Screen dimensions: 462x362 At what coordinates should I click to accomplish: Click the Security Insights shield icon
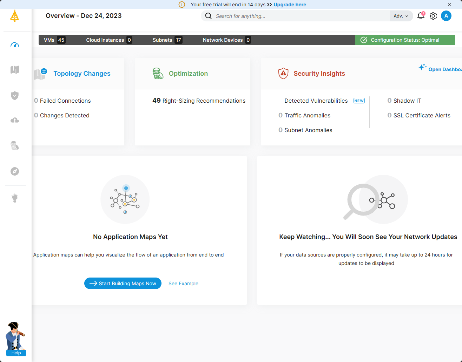(283, 74)
